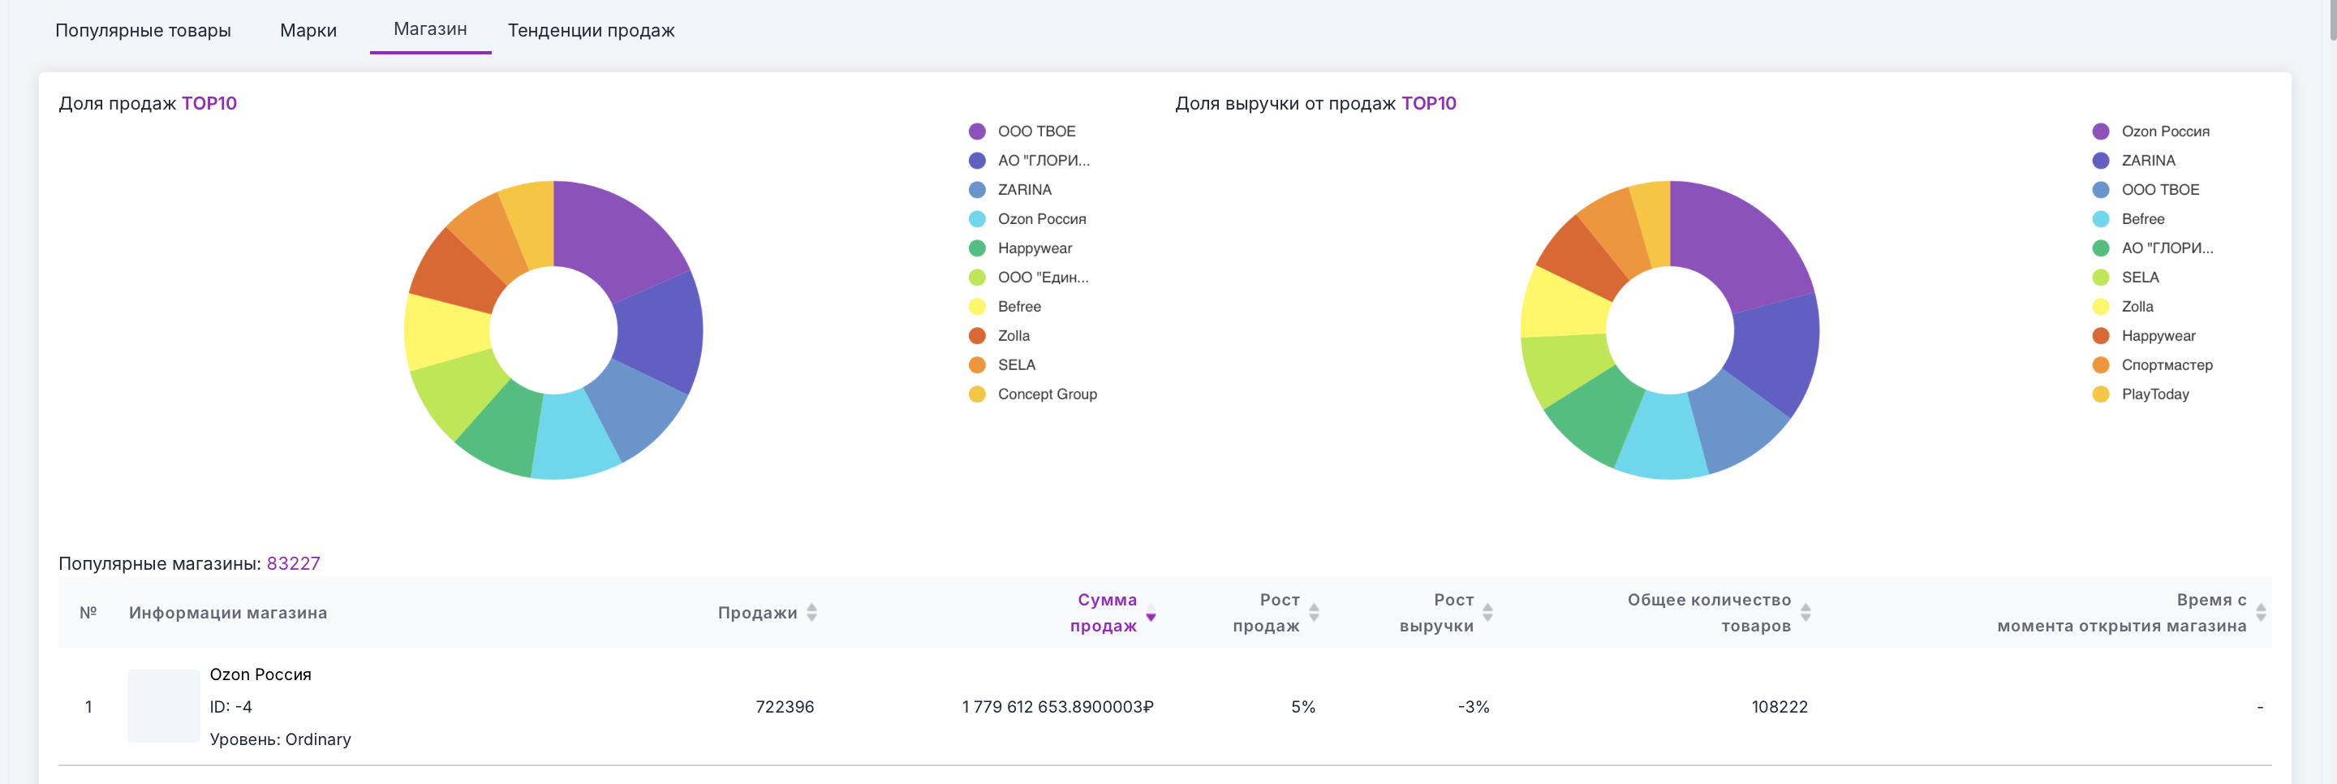Toggle Ozon Россия in revenue share legend

2151,131
